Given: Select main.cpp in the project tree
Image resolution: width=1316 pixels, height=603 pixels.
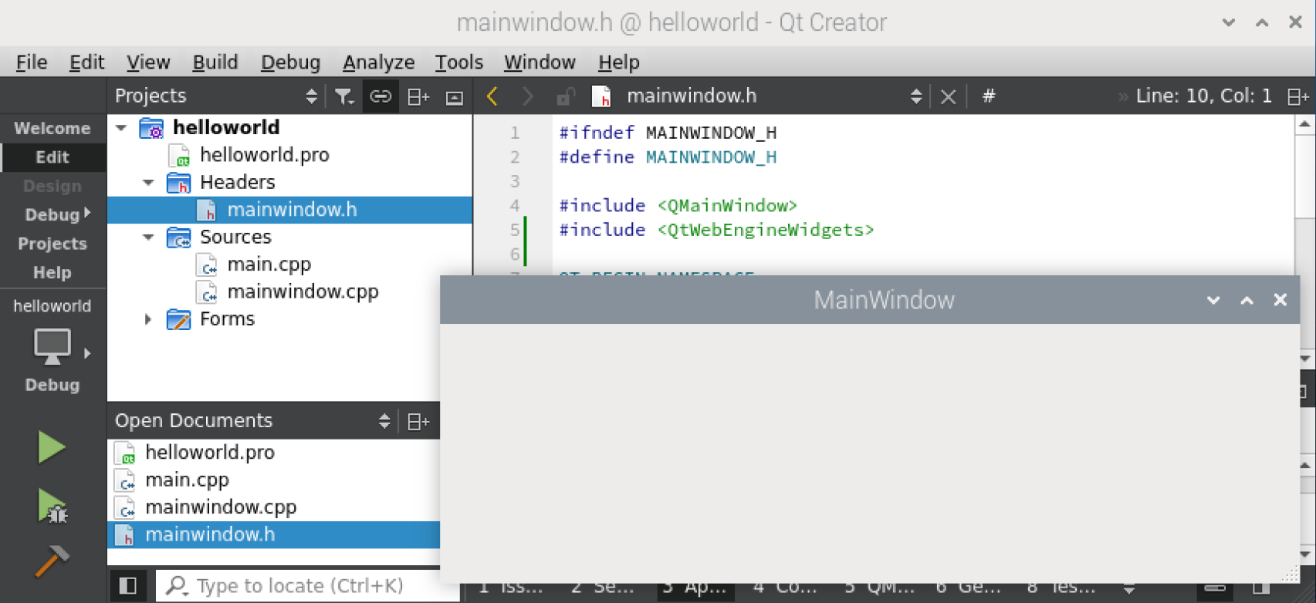Looking at the screenshot, I should tap(269, 264).
